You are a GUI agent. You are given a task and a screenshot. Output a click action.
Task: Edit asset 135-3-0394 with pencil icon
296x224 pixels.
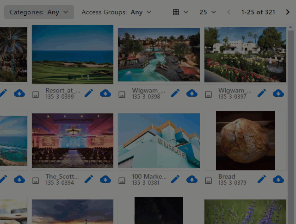[x=89, y=179]
